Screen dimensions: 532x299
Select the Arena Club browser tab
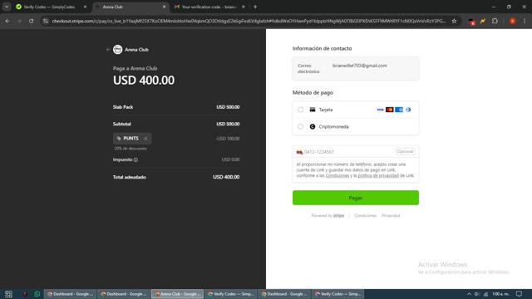(131, 7)
